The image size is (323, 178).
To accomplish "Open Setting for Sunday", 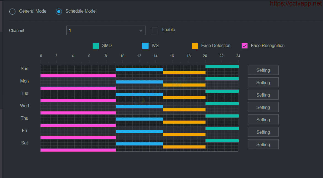I will click(x=263, y=70).
